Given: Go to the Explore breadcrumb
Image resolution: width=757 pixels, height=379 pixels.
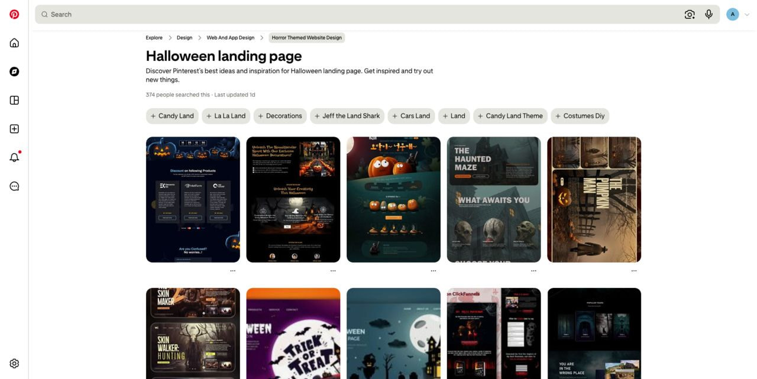Looking at the screenshot, I should click(154, 38).
